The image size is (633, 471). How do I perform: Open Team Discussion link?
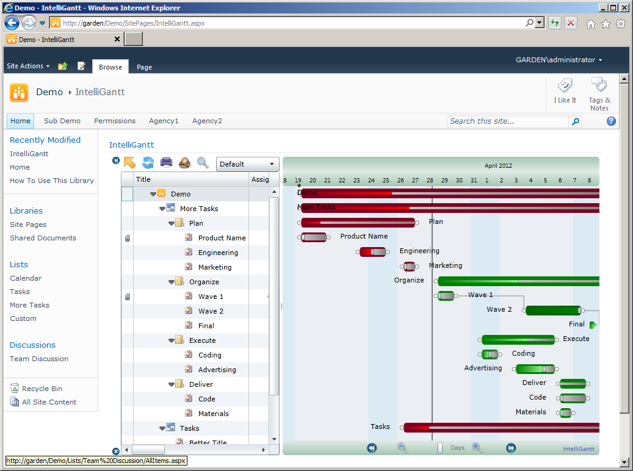[x=38, y=358]
